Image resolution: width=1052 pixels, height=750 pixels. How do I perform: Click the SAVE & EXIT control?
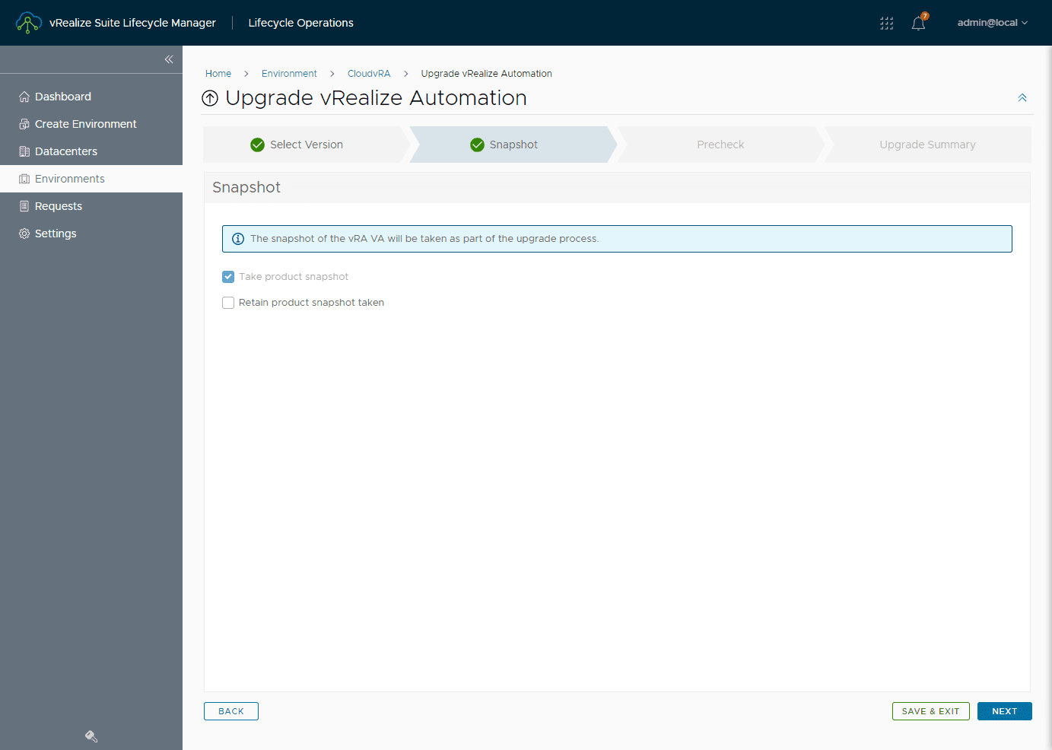pos(930,710)
